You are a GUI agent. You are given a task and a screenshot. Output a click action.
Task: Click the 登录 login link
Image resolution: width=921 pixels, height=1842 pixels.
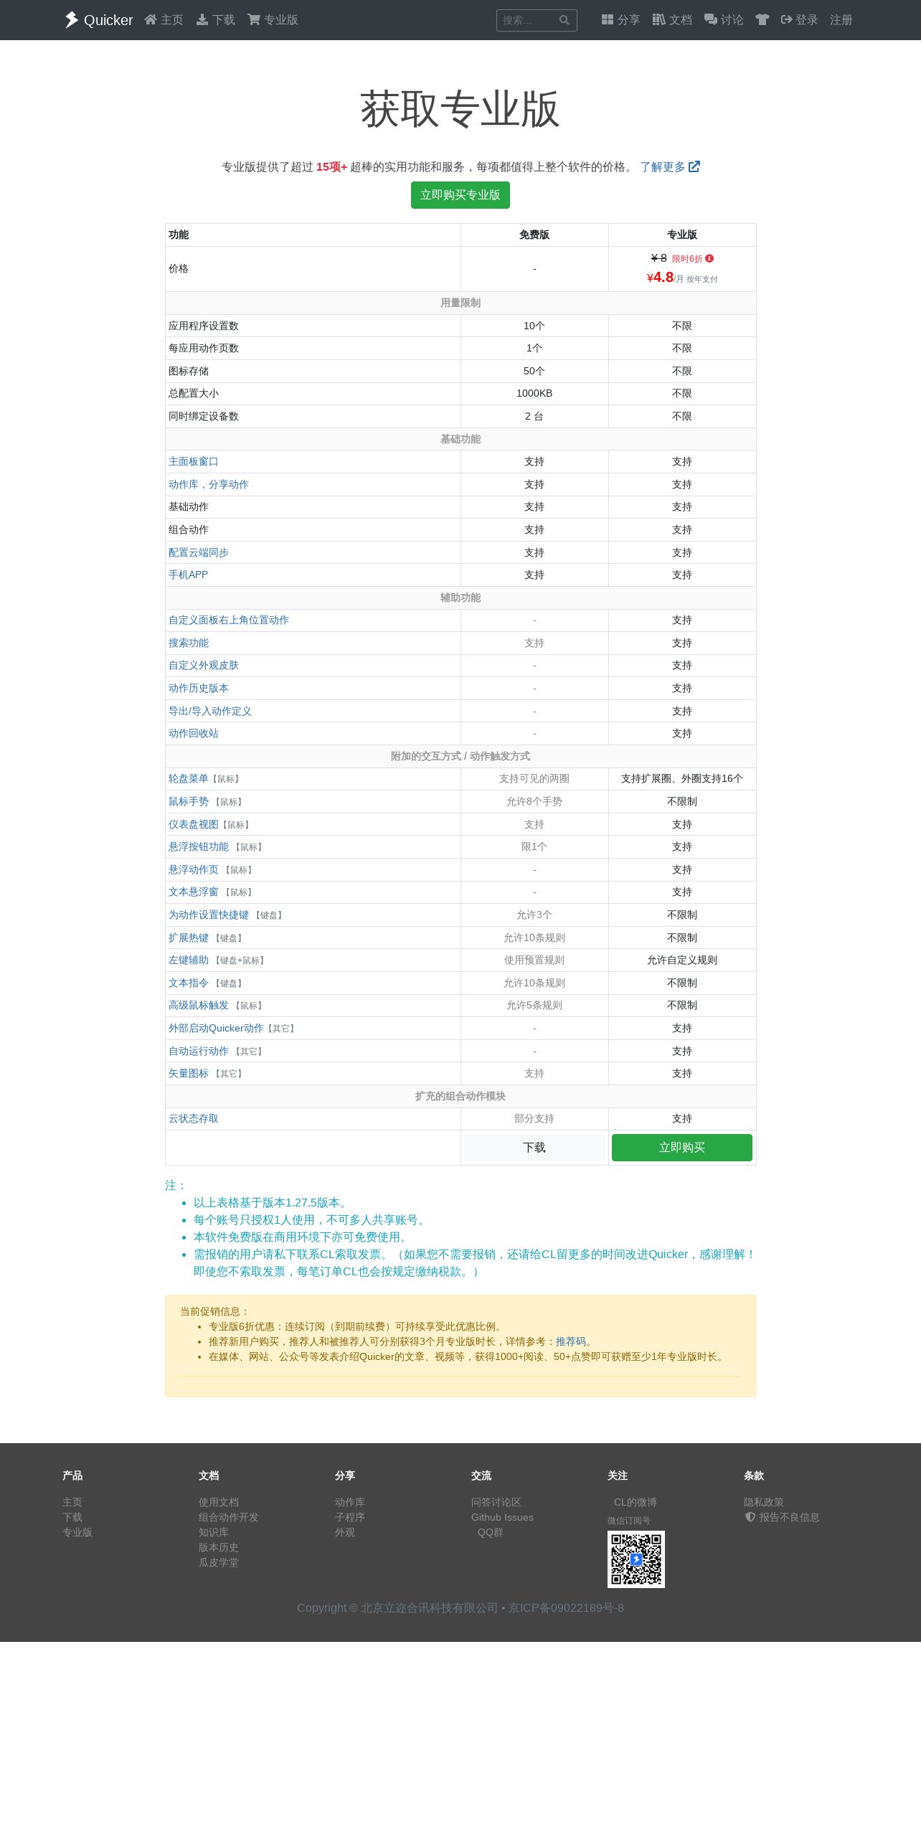click(799, 20)
